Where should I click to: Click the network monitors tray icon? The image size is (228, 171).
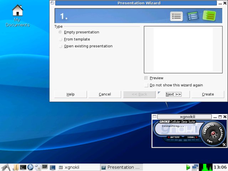click(x=195, y=167)
